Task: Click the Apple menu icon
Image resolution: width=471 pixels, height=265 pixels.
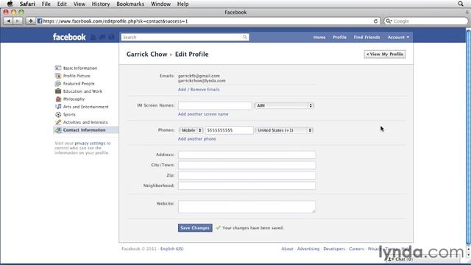Action: [10, 4]
